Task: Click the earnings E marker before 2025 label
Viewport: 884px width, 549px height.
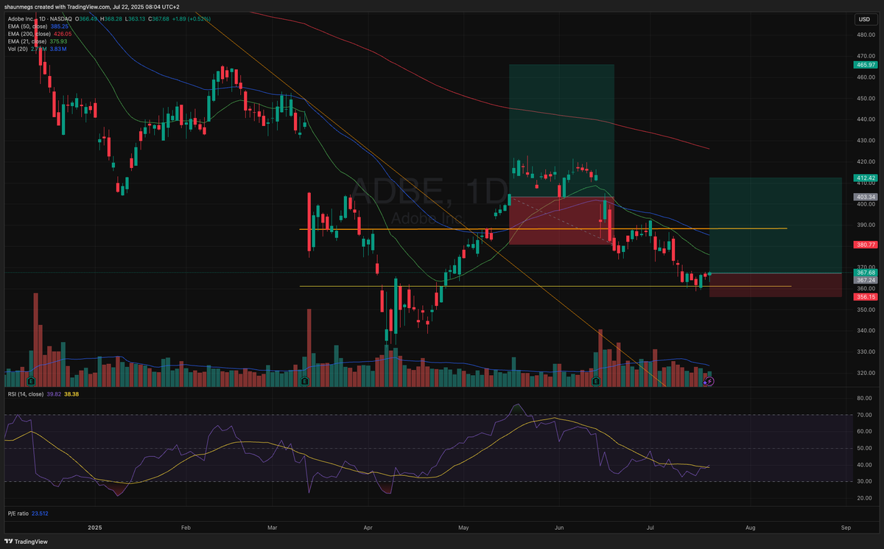Action: tap(32, 382)
